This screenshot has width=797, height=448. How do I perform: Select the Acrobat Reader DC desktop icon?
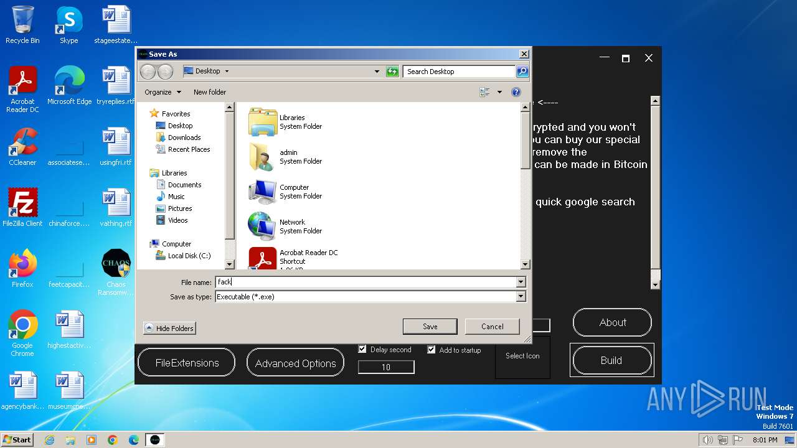[x=22, y=90]
